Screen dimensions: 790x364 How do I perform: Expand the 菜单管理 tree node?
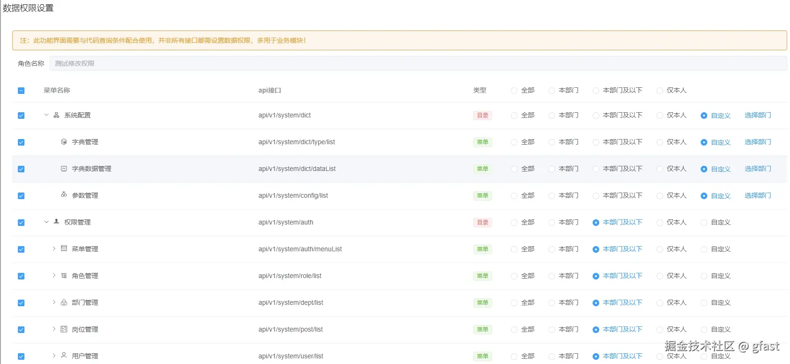[x=54, y=248]
